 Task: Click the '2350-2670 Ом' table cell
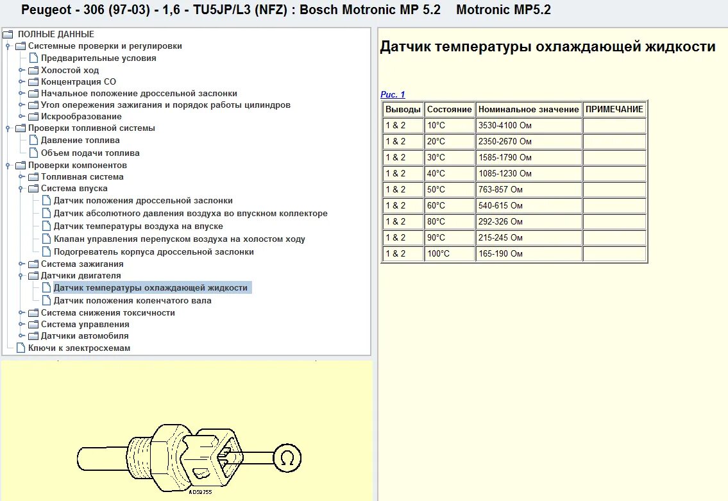pyautogui.click(x=529, y=141)
